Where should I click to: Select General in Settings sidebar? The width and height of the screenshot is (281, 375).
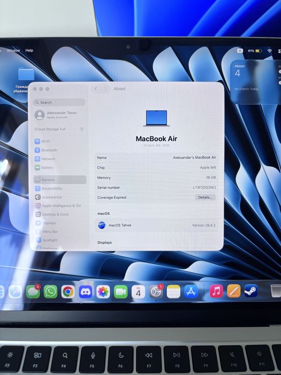click(60, 179)
